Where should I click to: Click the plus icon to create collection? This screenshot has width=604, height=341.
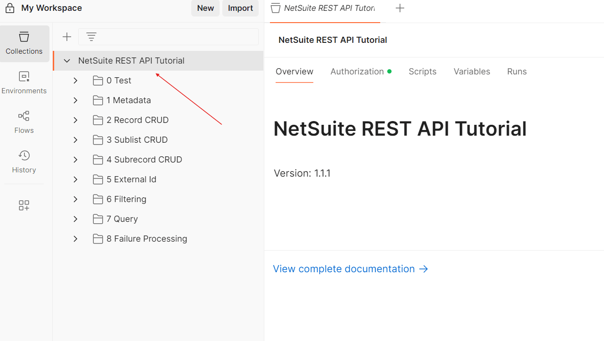(67, 37)
